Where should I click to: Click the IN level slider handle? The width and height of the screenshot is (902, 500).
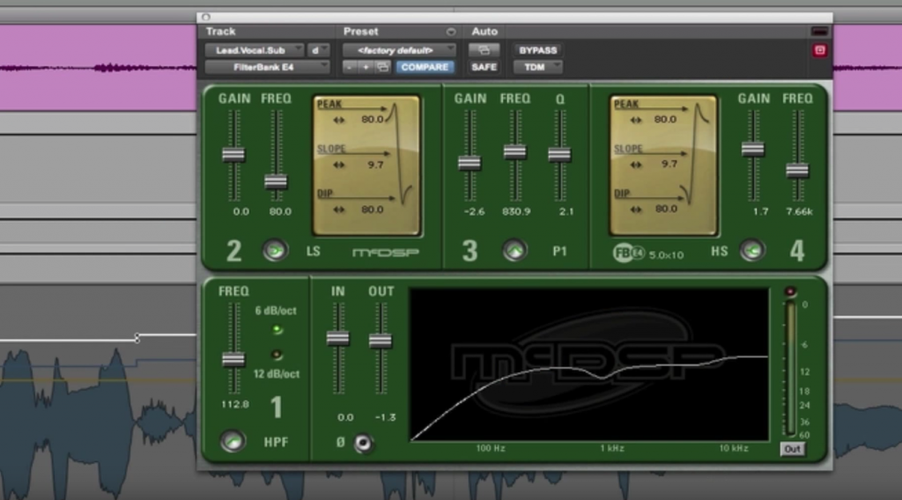pyautogui.click(x=337, y=338)
